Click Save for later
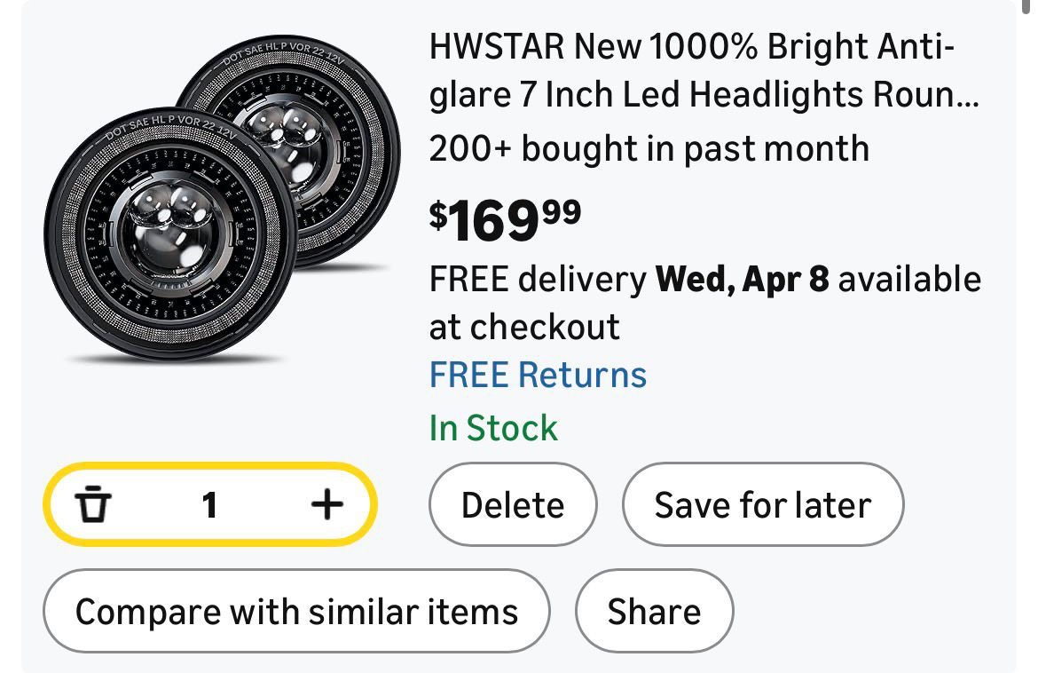1038x673 pixels. point(762,505)
